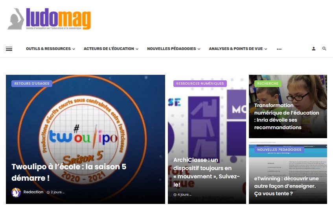Viewport: 333px width, 211px height.
Task: Open Analyses & Points de vue menu
Action: [238, 49]
